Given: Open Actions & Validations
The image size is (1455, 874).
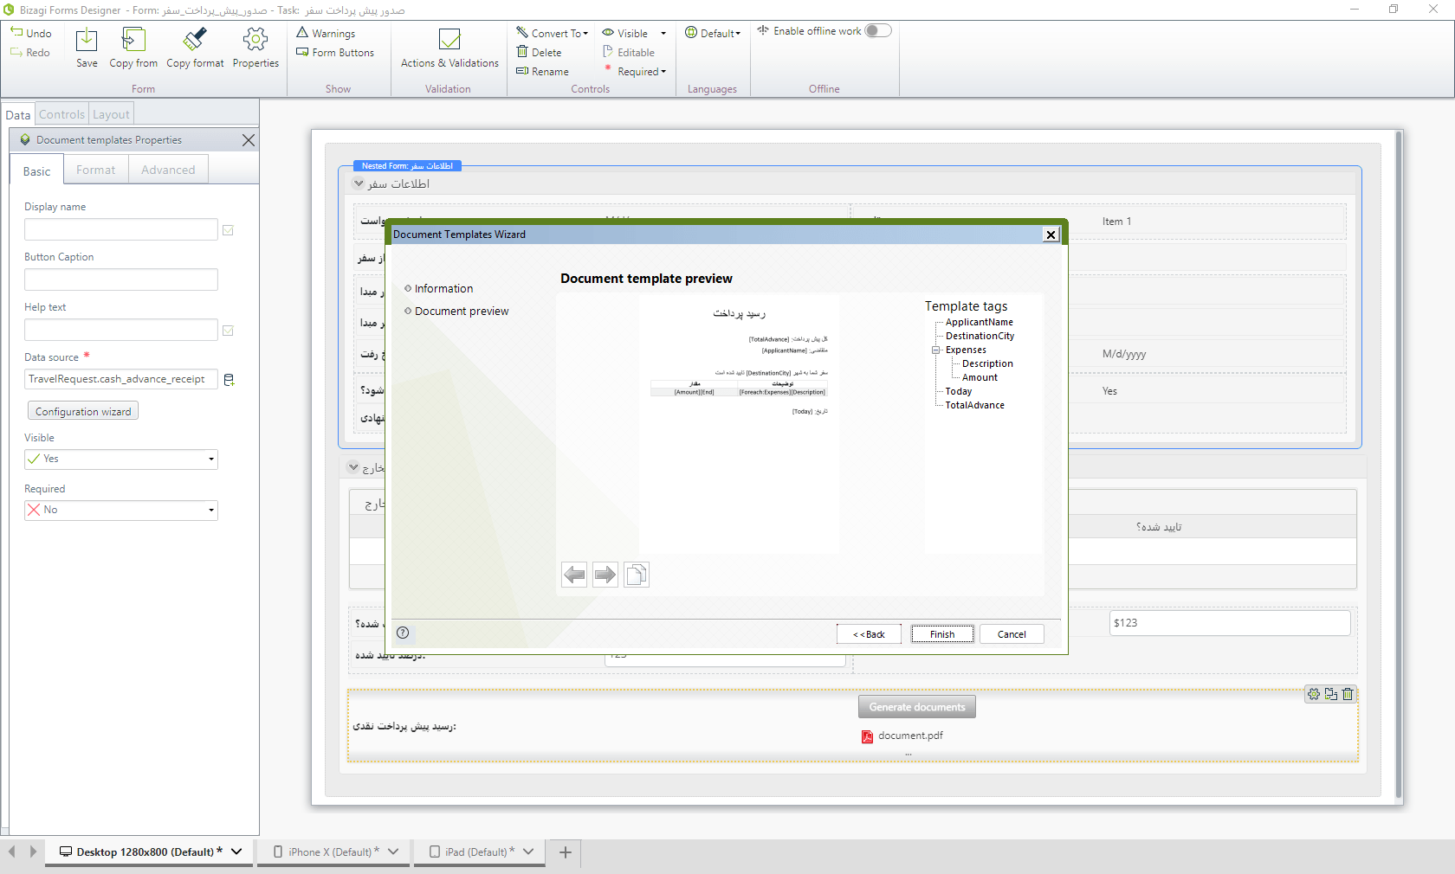Looking at the screenshot, I should tap(449, 48).
